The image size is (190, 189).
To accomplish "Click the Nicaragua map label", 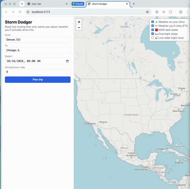I will pyautogui.click(x=160, y=172).
